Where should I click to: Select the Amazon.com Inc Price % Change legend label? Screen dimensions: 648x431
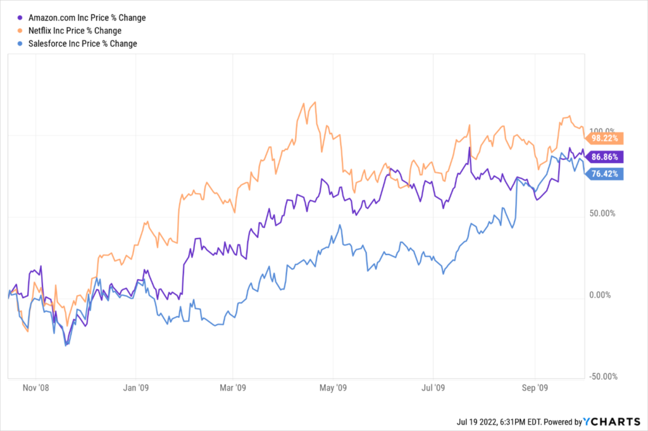click(87, 18)
